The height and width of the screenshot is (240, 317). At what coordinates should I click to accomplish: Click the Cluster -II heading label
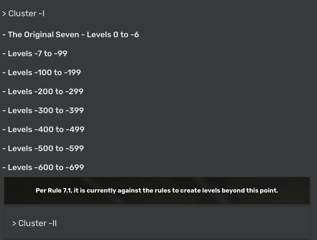[x=38, y=223]
